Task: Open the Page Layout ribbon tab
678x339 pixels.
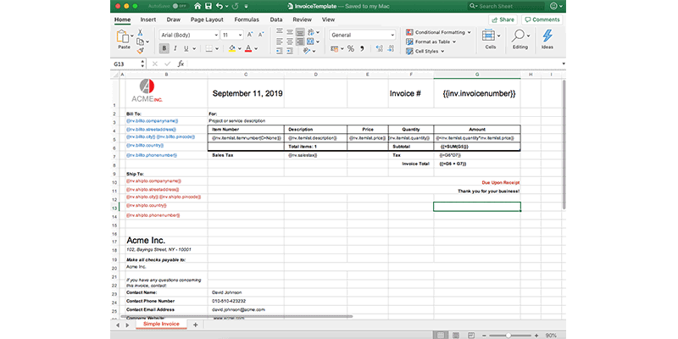Action: (x=207, y=19)
